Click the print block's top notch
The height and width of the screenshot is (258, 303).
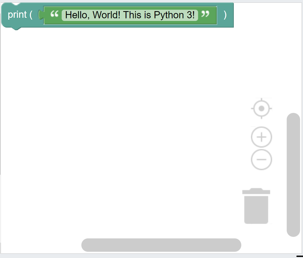[16, 4]
